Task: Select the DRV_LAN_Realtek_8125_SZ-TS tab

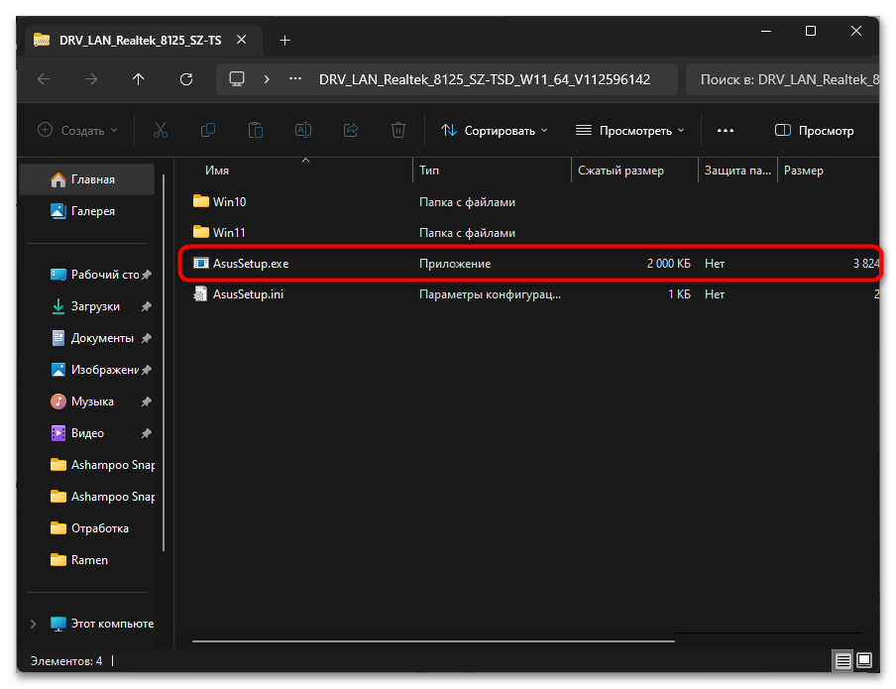Action: point(143,40)
